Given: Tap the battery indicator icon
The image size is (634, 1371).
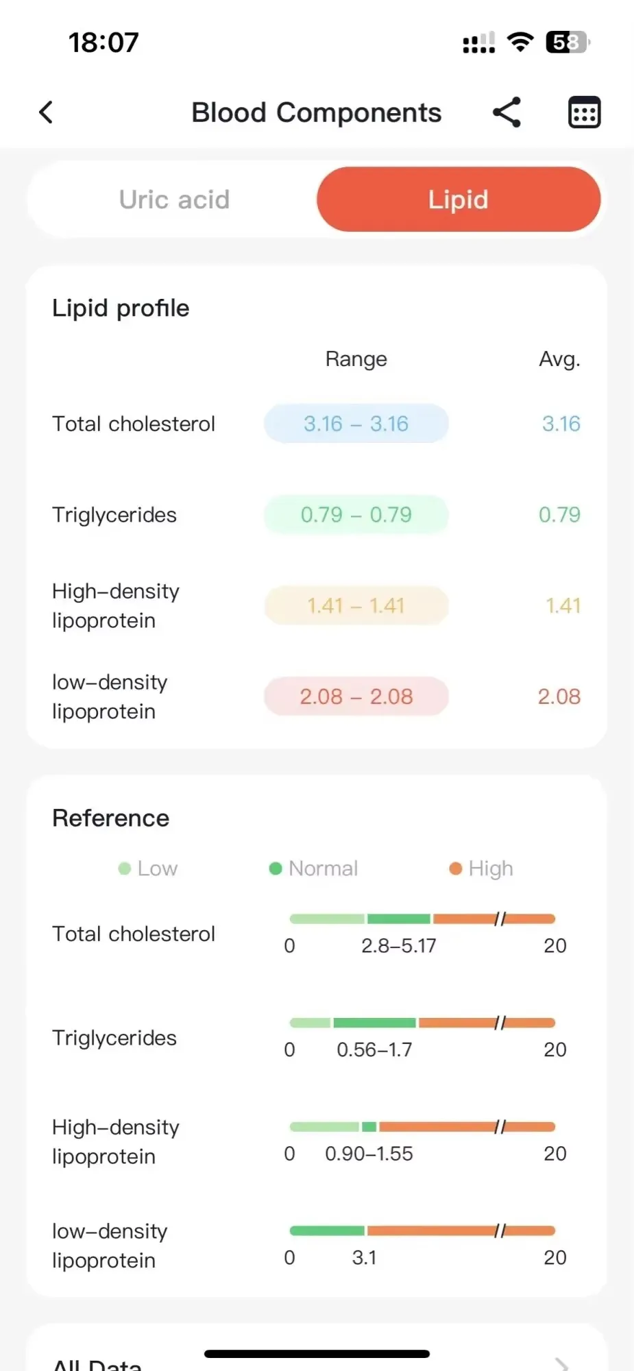Looking at the screenshot, I should 568,43.
